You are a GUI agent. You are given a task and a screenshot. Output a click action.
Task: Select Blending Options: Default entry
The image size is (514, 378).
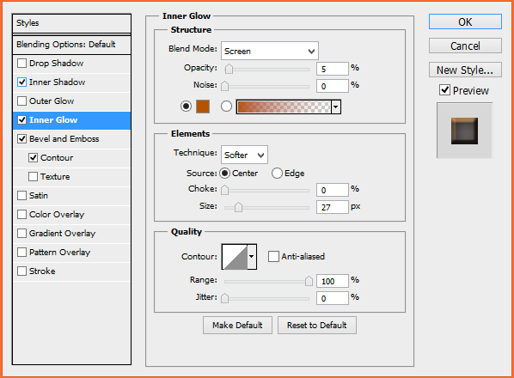[x=71, y=45]
